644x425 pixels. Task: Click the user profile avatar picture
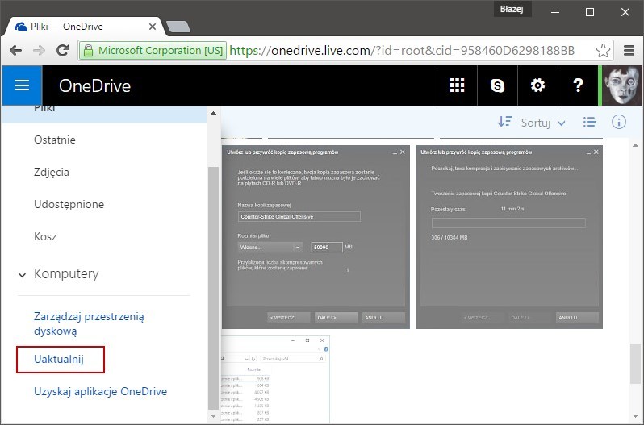tap(622, 85)
